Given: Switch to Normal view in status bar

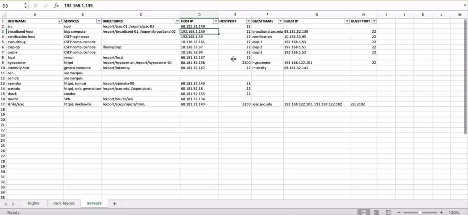Looking at the screenshot, I should pyautogui.click(x=363, y=213).
